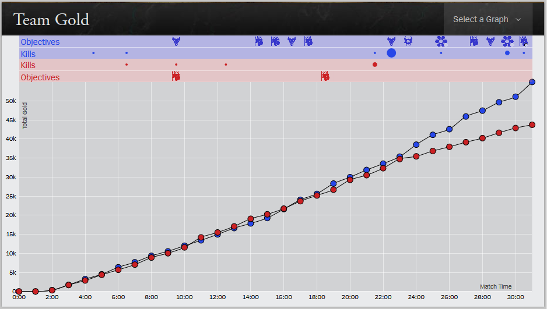
Task: Select the red kill marker near 12:30
Action: point(226,65)
